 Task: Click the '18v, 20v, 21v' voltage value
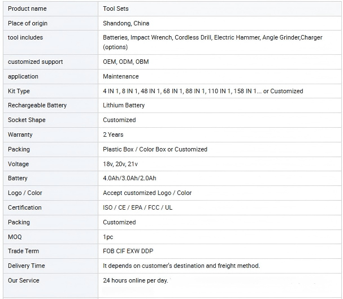(x=120, y=164)
